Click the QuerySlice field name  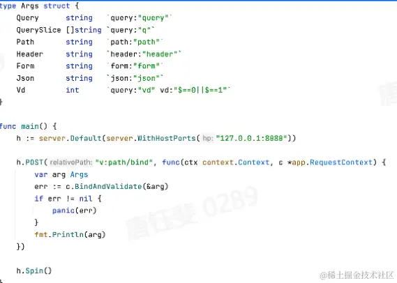click(38, 30)
